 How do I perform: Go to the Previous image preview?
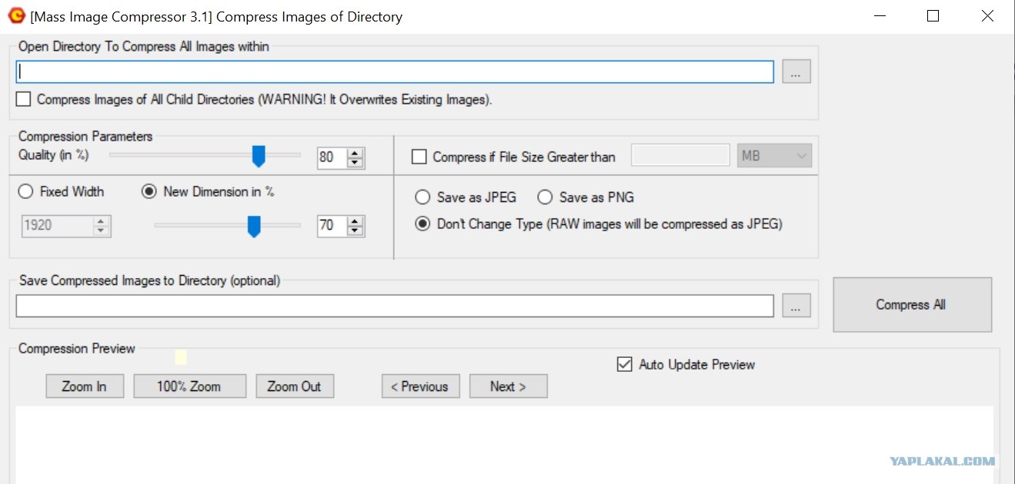coord(420,386)
